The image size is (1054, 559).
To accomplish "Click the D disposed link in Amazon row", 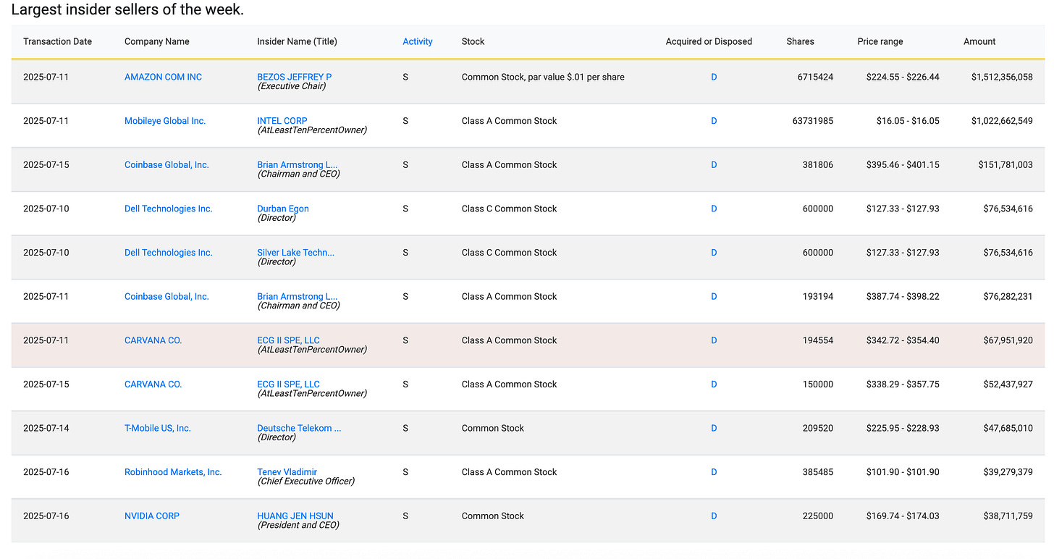I will 714,77.
